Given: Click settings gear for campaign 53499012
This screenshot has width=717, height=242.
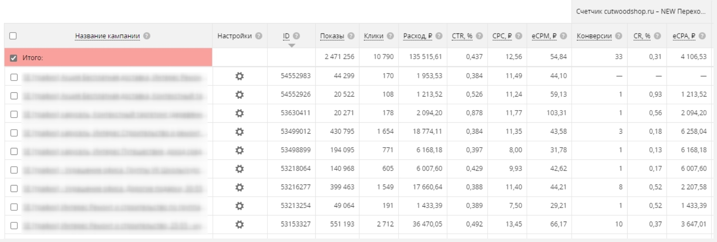Looking at the screenshot, I should click(239, 132).
